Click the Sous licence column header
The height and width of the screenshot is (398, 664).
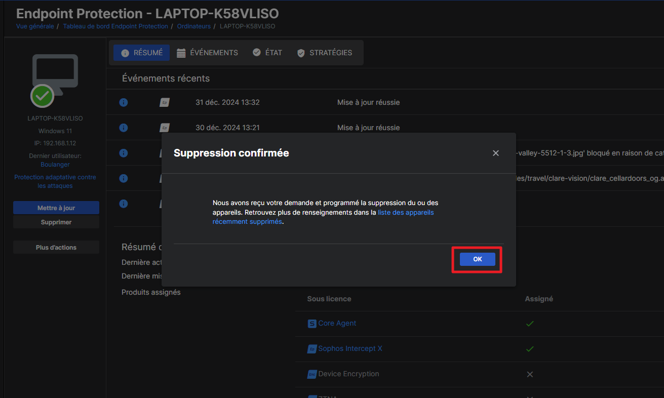point(329,299)
